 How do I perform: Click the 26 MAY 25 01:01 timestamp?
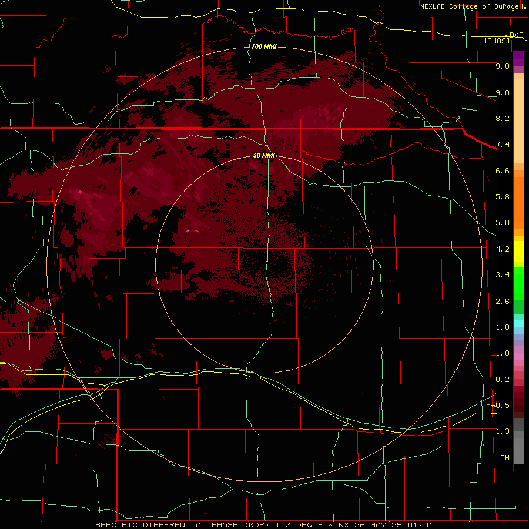point(394,525)
